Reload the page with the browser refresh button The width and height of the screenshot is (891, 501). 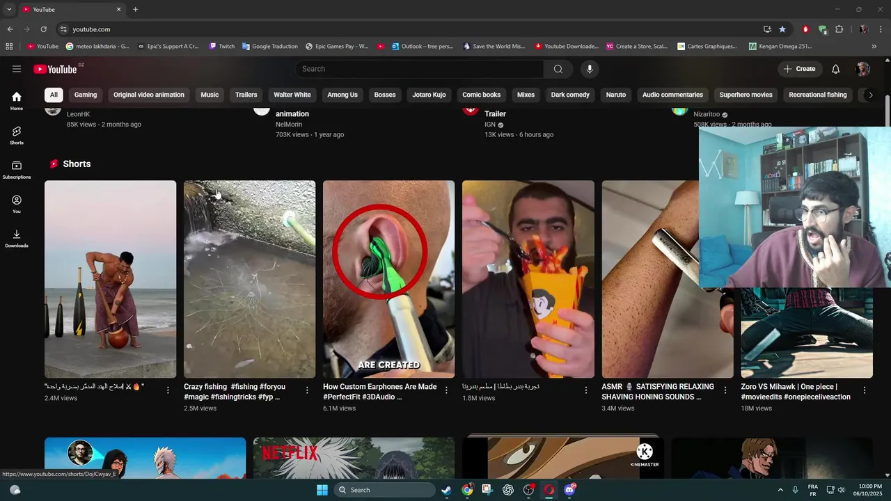(x=43, y=29)
